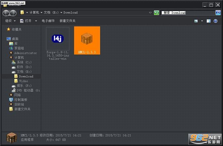Open the address bar history dropdown
This screenshot has width=223, height=146.
pyautogui.click(x=150, y=13)
